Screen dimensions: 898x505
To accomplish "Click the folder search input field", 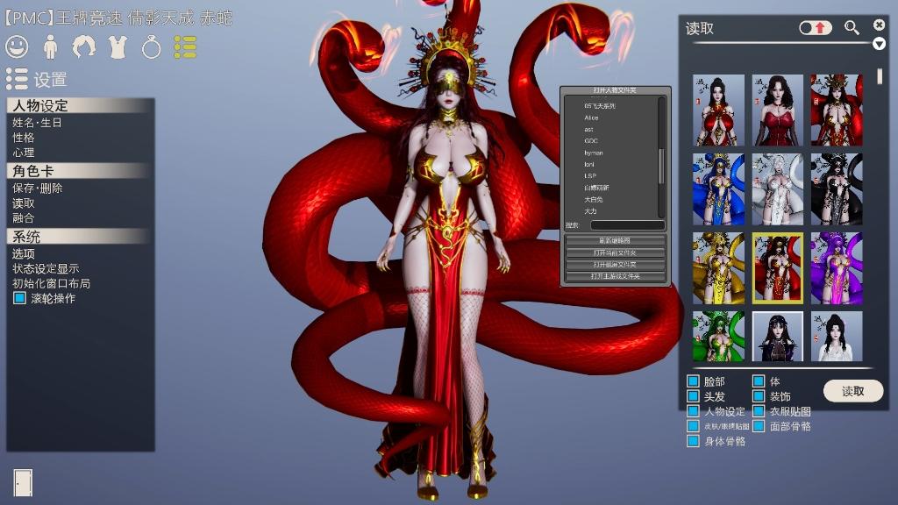I will (628, 225).
